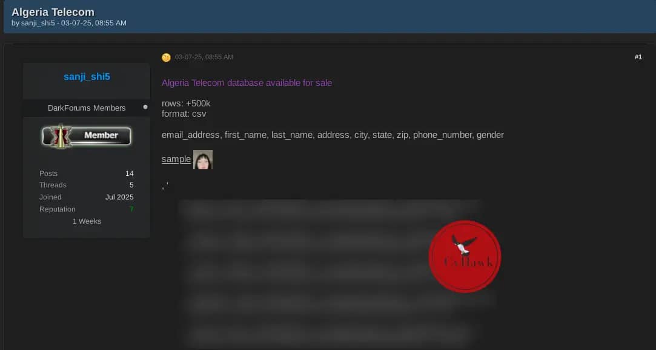Click the face avatar thumbnail next to sample
Image resolution: width=656 pixels, height=350 pixels.
coord(203,160)
